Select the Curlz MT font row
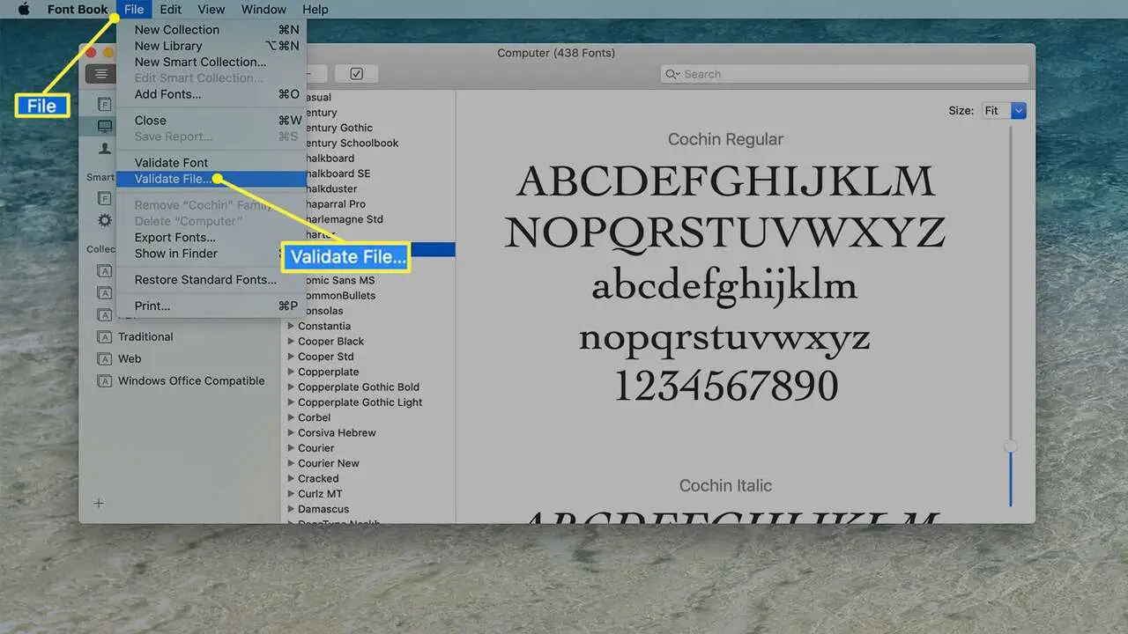This screenshot has height=634, width=1128. 368,494
